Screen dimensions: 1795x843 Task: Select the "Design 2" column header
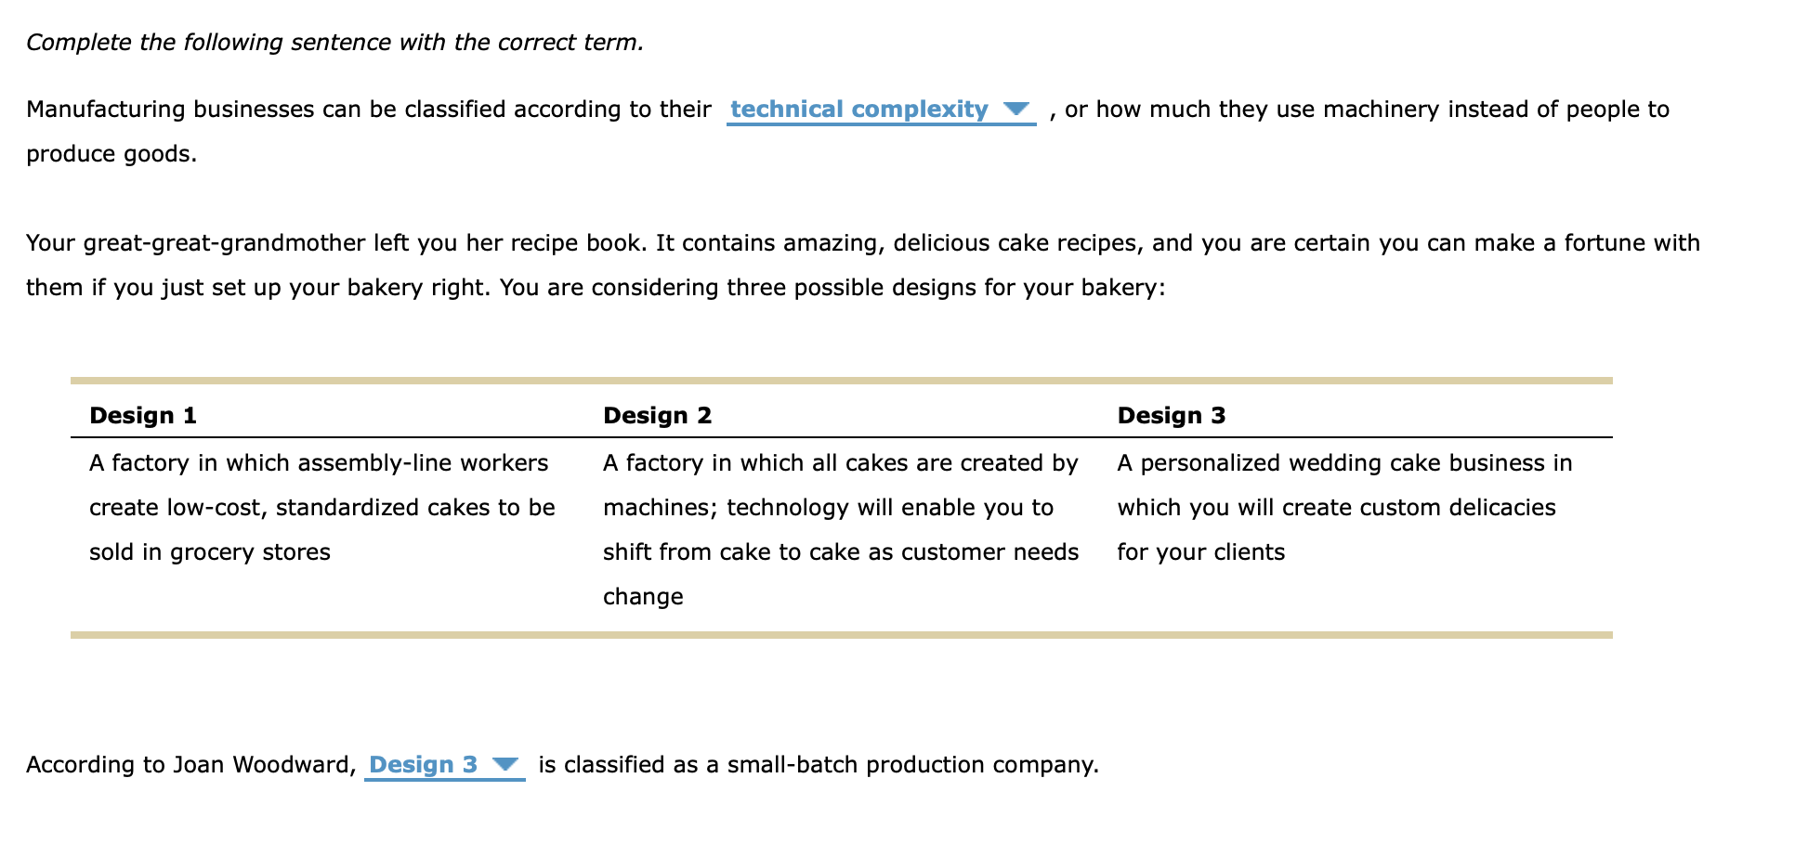pos(658,415)
